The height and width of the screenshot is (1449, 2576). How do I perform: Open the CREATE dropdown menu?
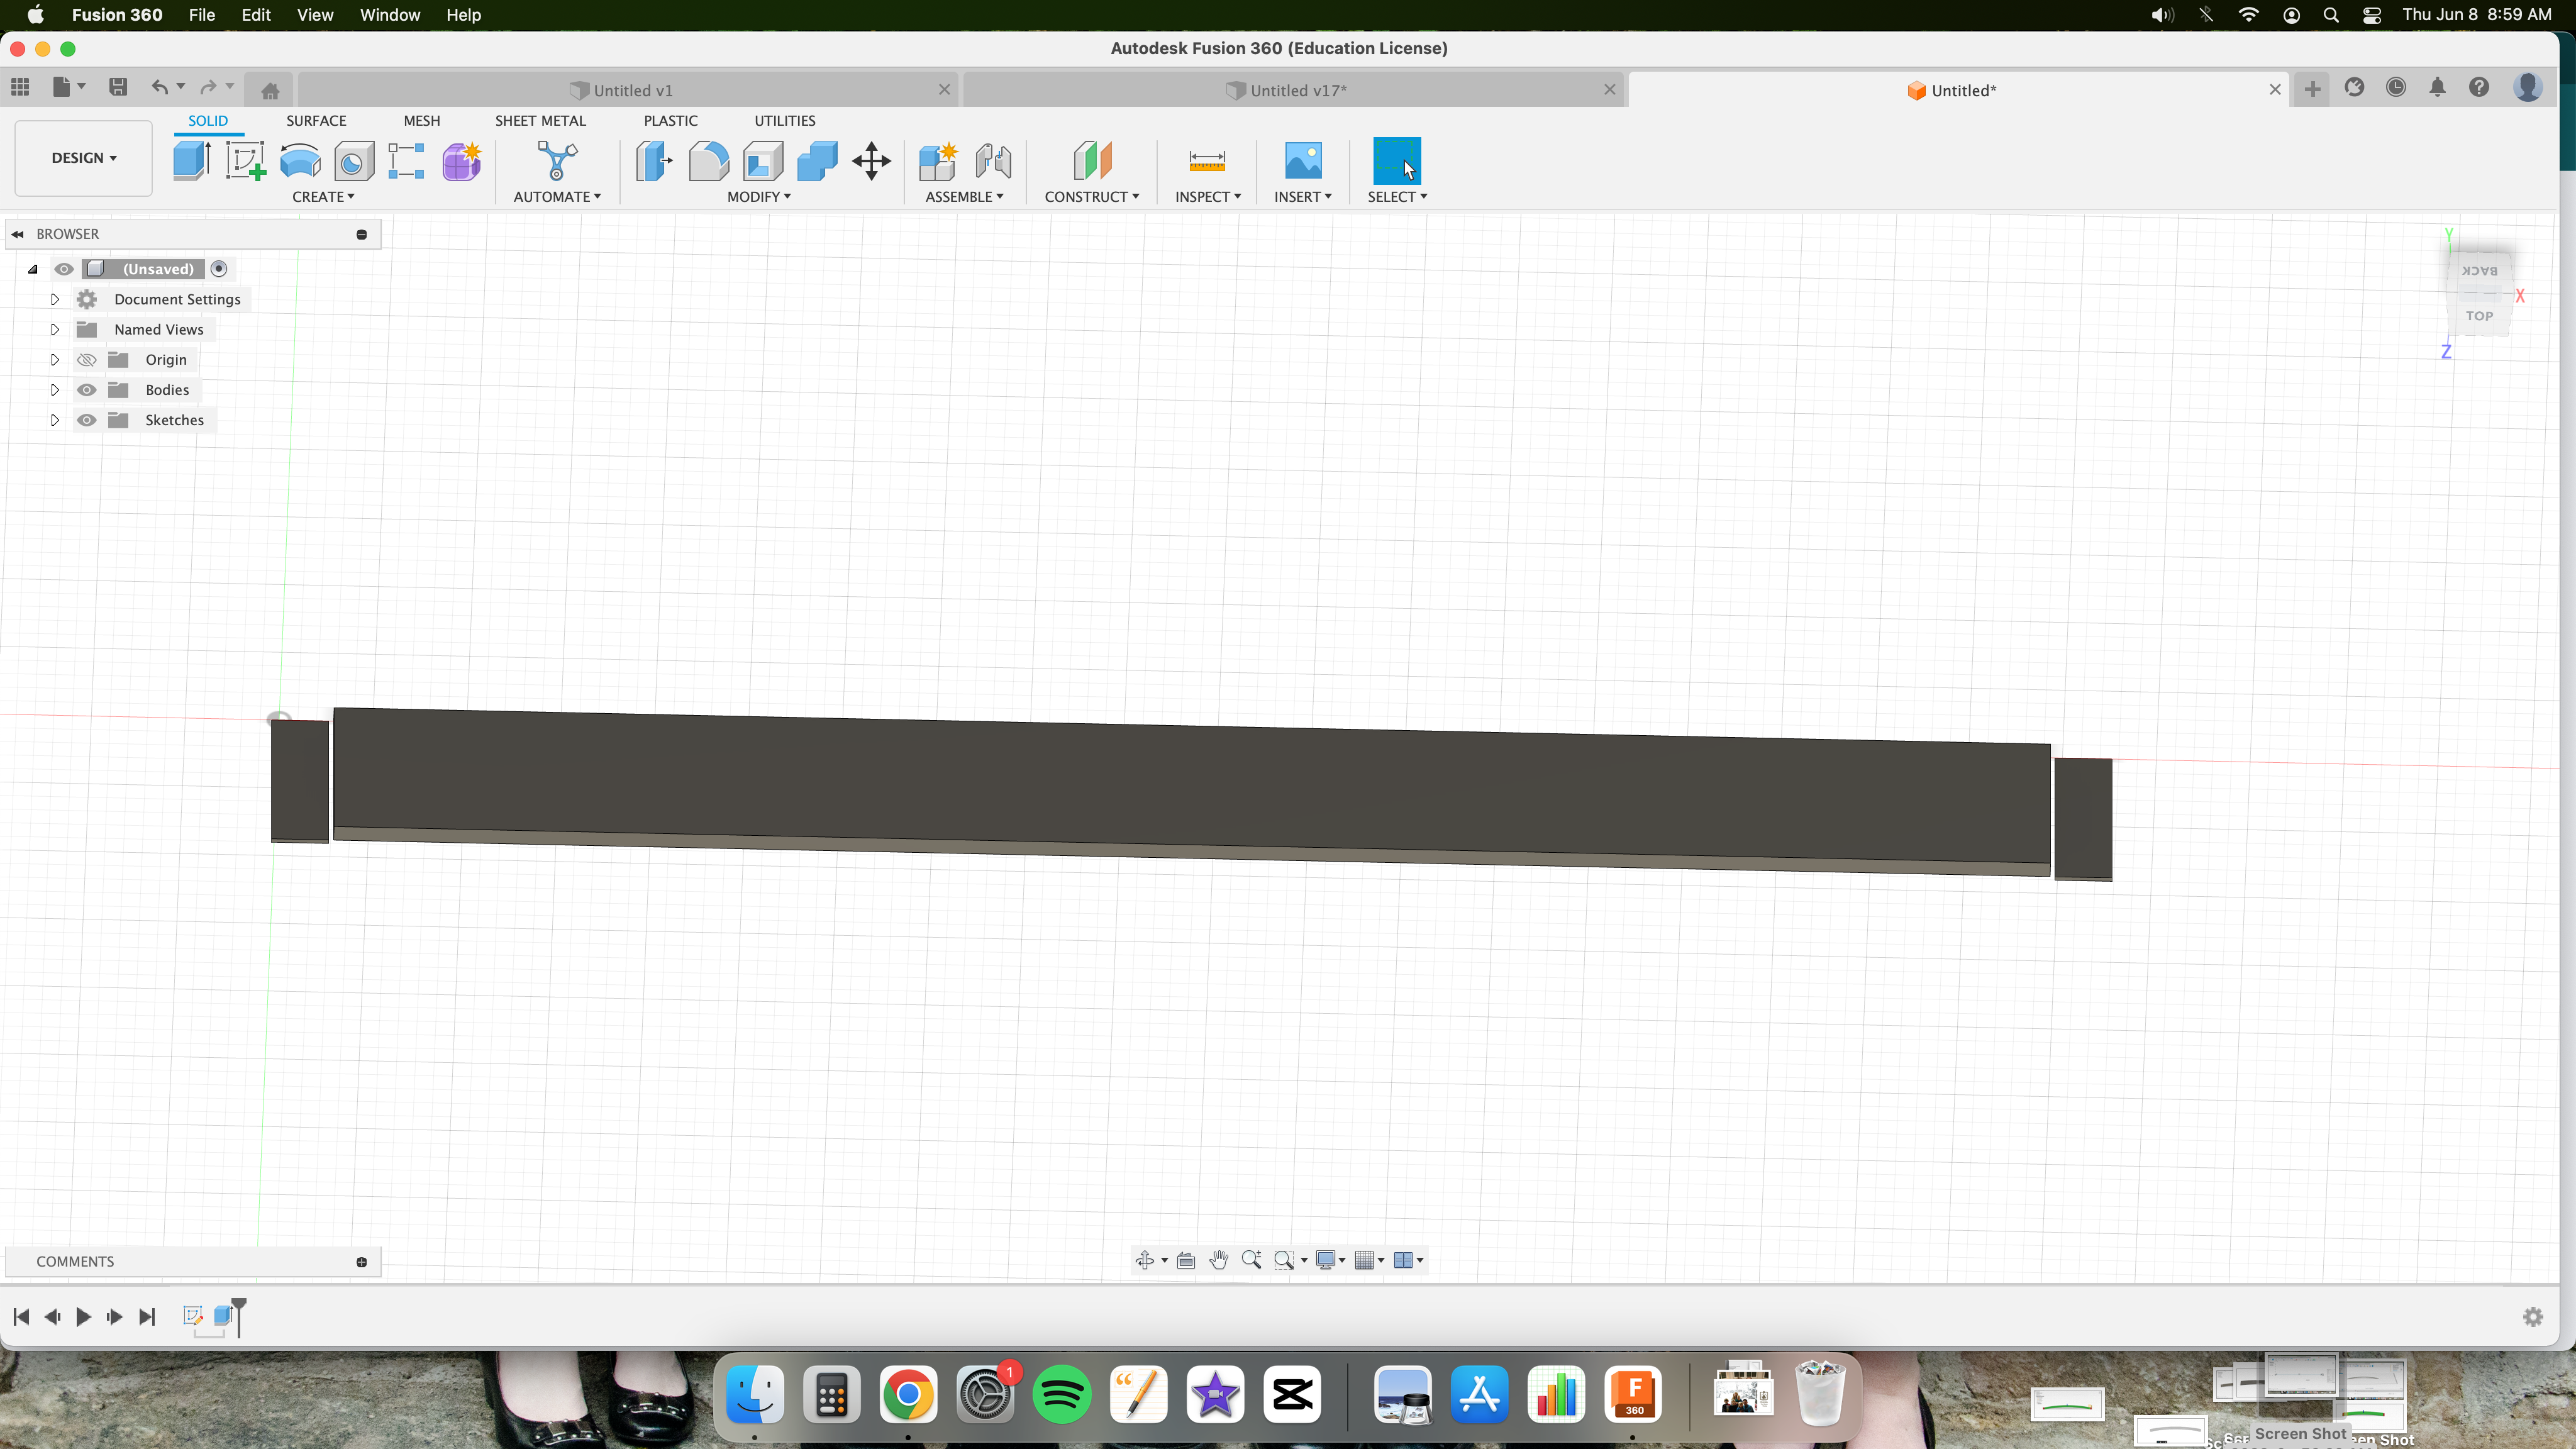pos(323,197)
